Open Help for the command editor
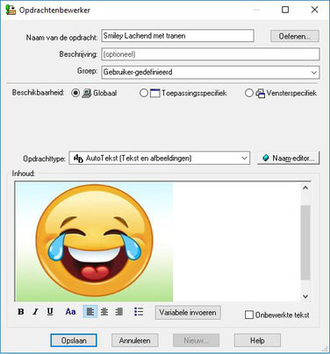Screen dimensions: 330x354 [257, 341]
